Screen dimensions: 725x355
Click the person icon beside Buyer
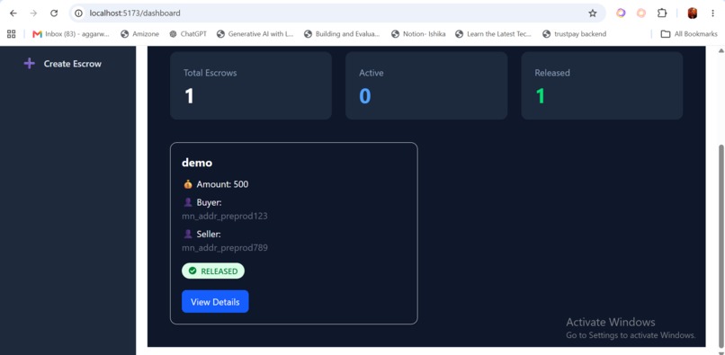tap(188, 202)
